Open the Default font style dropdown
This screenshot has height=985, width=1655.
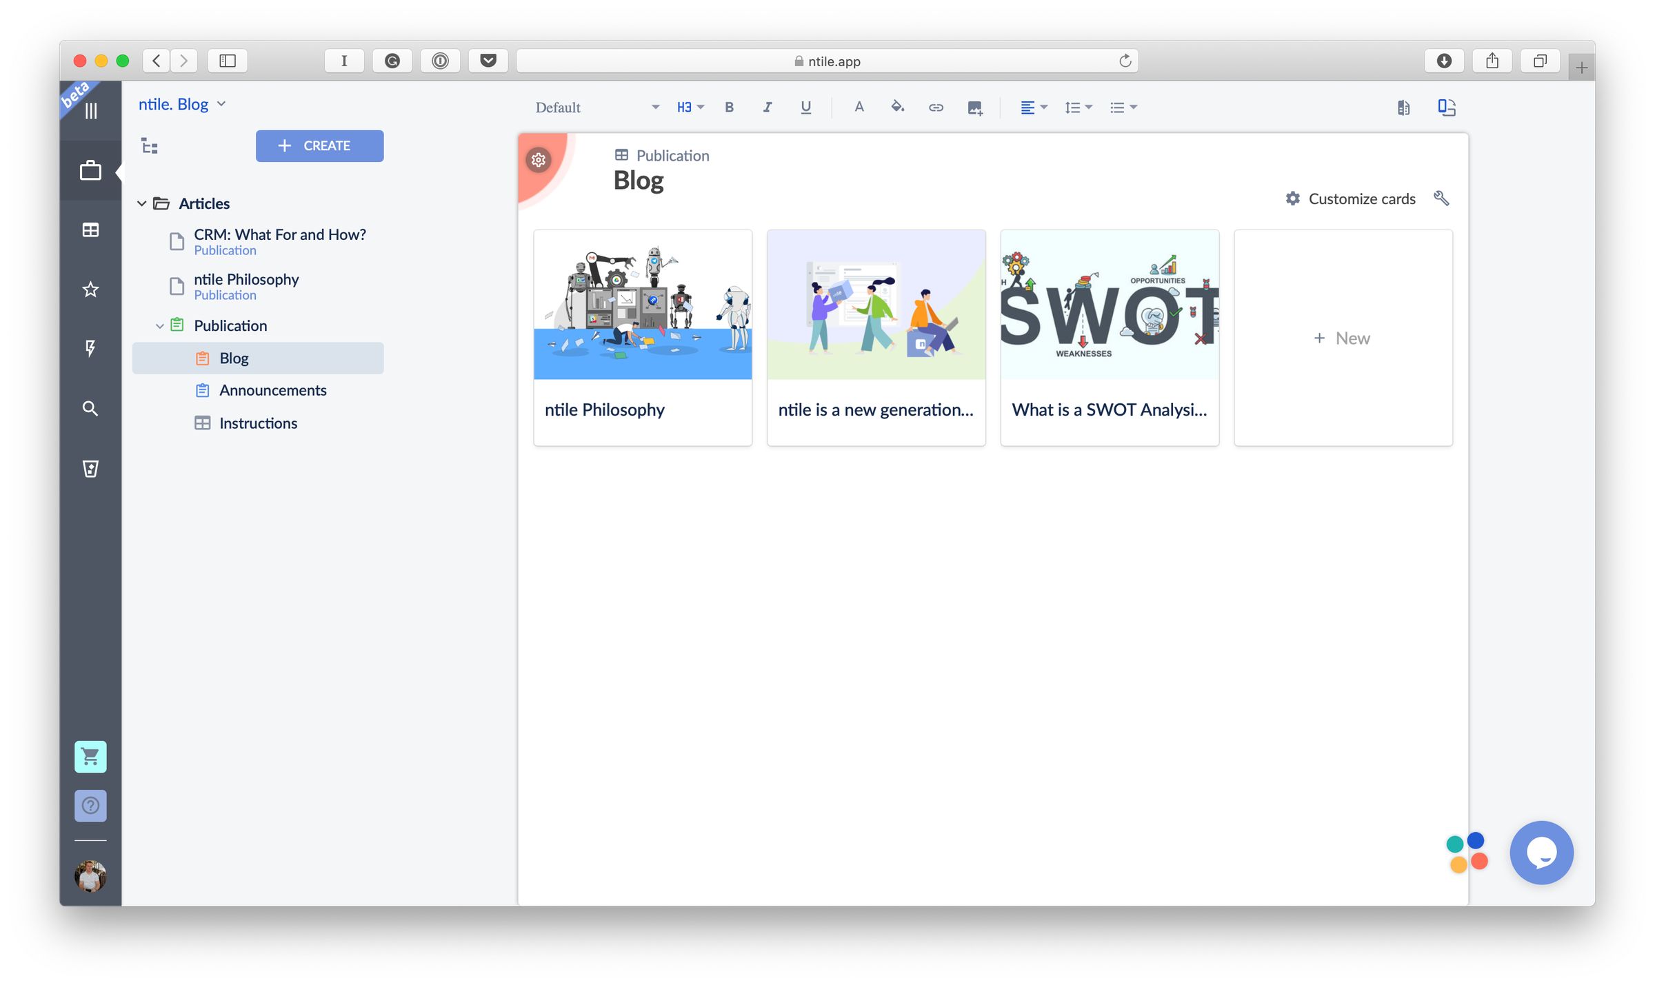pyautogui.click(x=597, y=108)
